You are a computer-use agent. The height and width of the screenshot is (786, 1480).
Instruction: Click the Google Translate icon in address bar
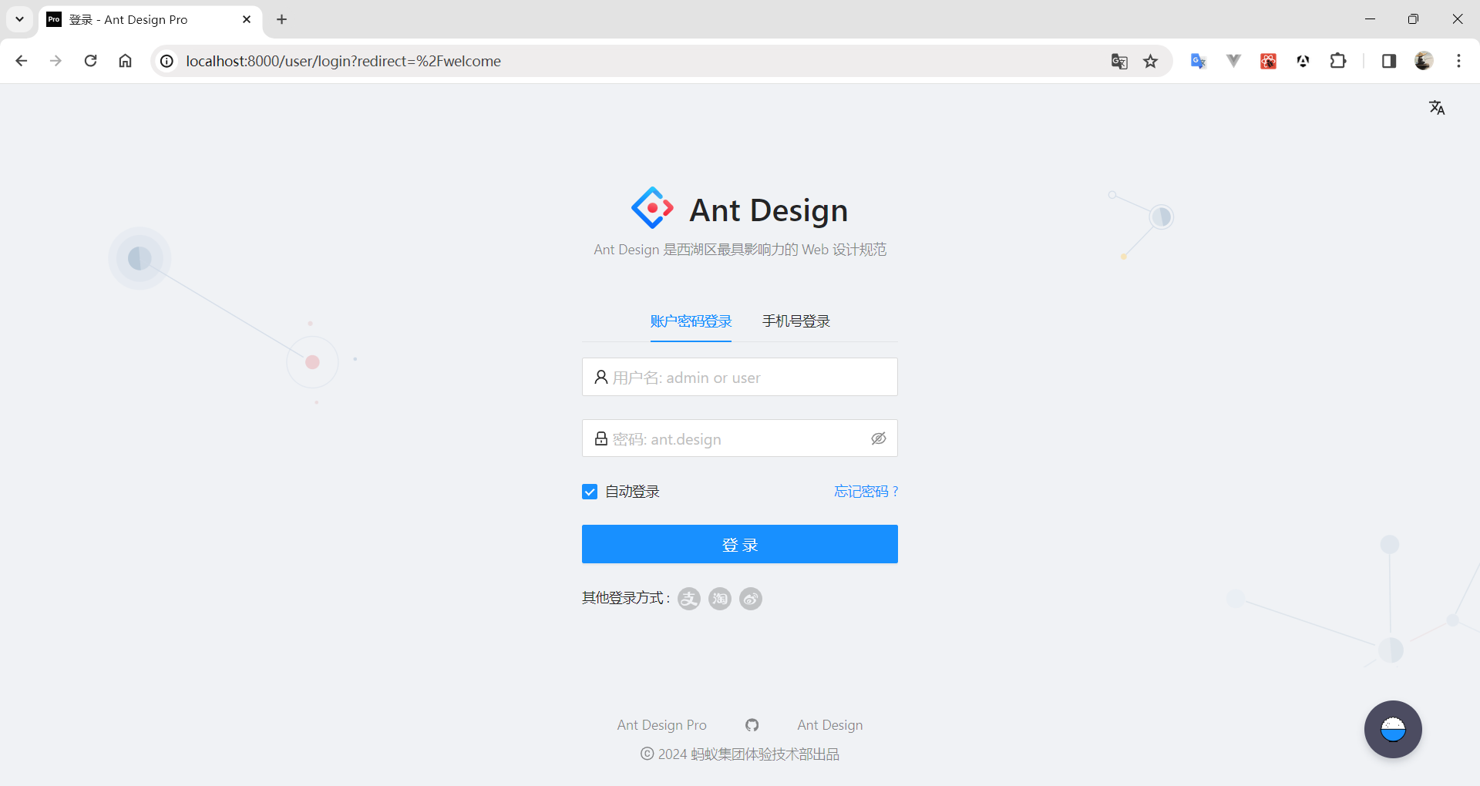(1119, 62)
